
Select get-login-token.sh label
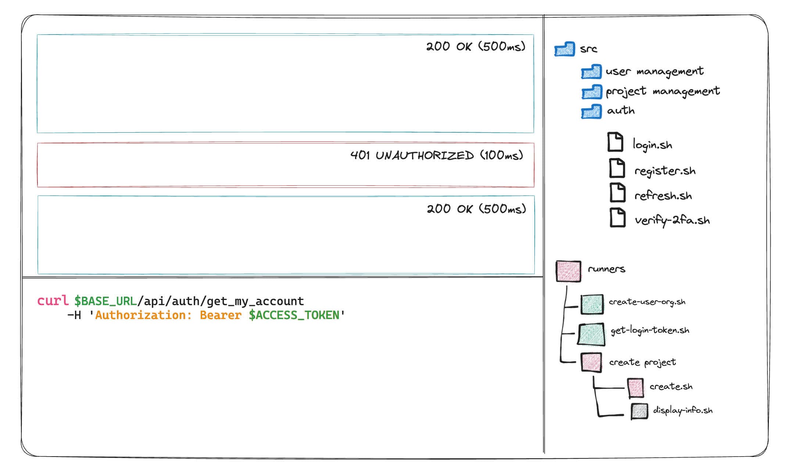tap(650, 330)
